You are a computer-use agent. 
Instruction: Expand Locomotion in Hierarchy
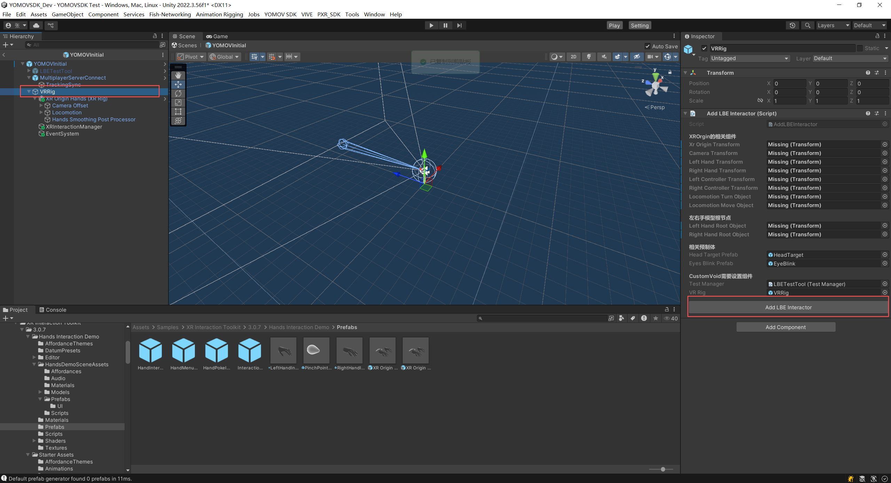pyautogui.click(x=41, y=112)
